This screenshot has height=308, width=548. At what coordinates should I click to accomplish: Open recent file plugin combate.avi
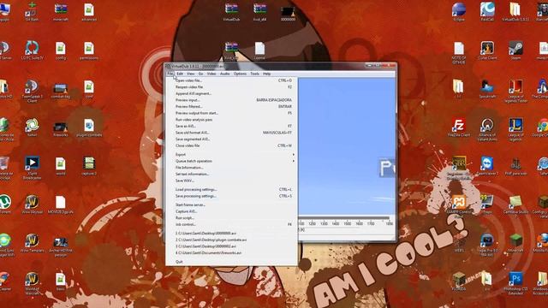231,240
